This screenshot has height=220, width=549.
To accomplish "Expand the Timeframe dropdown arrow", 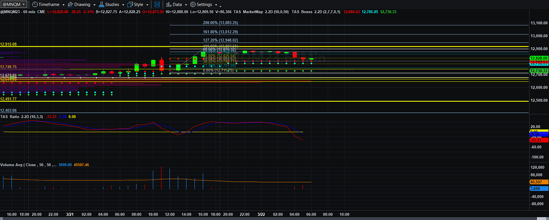I will click(63, 5).
